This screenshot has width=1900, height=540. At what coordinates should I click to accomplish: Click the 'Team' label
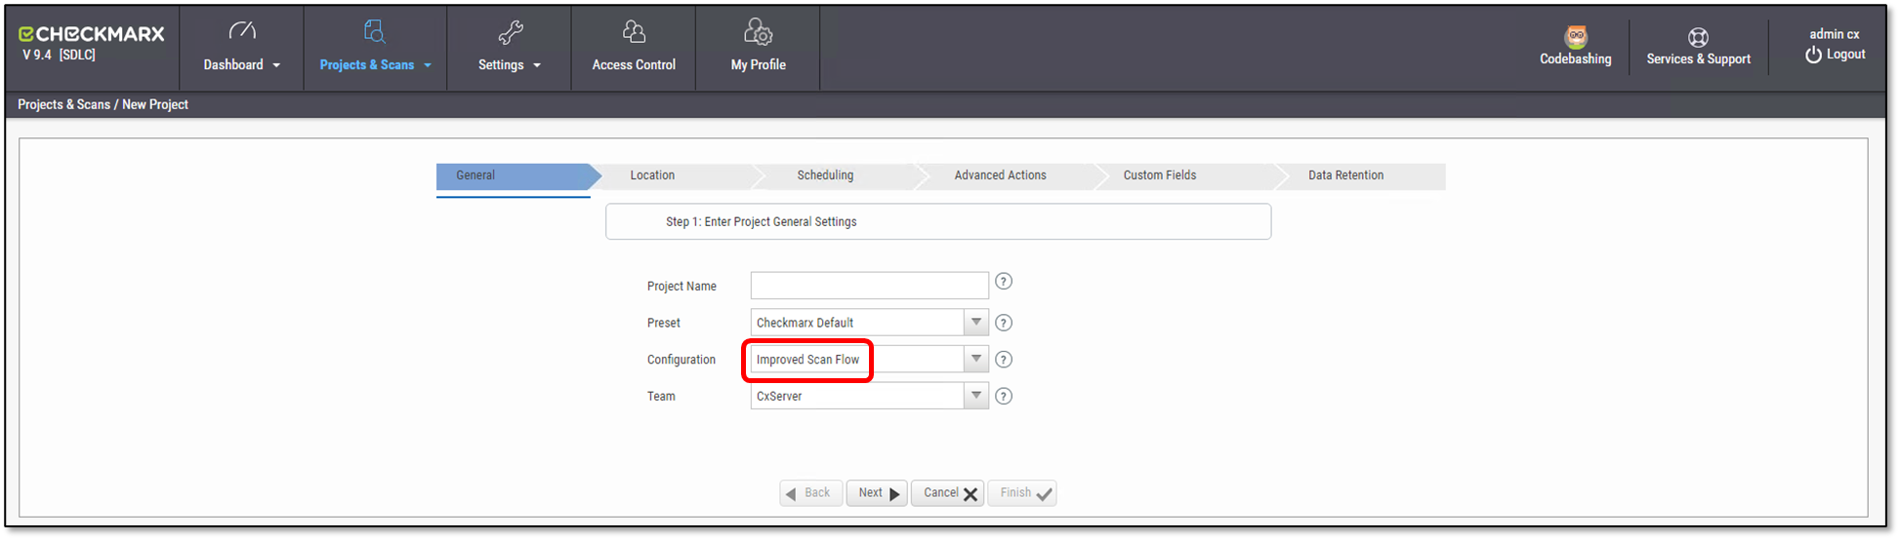pyautogui.click(x=661, y=397)
